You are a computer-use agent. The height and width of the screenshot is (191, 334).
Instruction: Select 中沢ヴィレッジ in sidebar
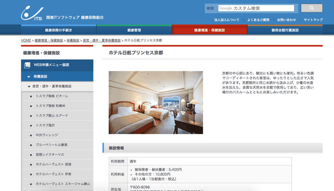tap(57, 135)
